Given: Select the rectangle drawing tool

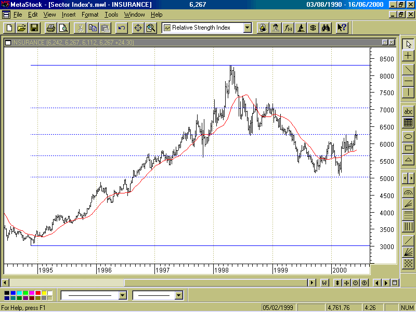Looking at the screenshot, I should coord(408,148).
